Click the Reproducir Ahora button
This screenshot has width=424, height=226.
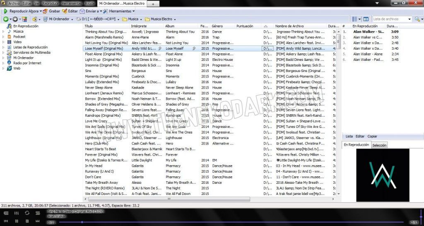(22, 11)
